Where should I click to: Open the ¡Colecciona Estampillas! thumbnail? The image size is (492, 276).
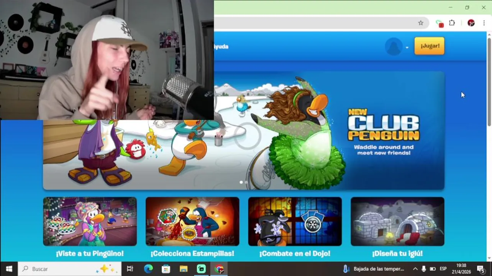(x=192, y=222)
